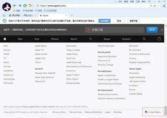Open the shopping bag icon
The image size is (167, 118).
pyautogui.click(x=159, y=39)
